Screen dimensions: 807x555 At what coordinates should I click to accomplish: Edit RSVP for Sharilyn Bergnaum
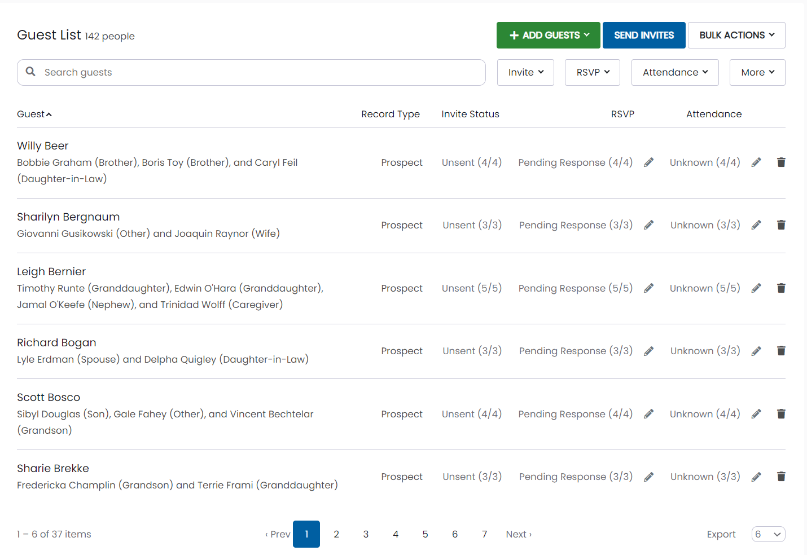649,225
